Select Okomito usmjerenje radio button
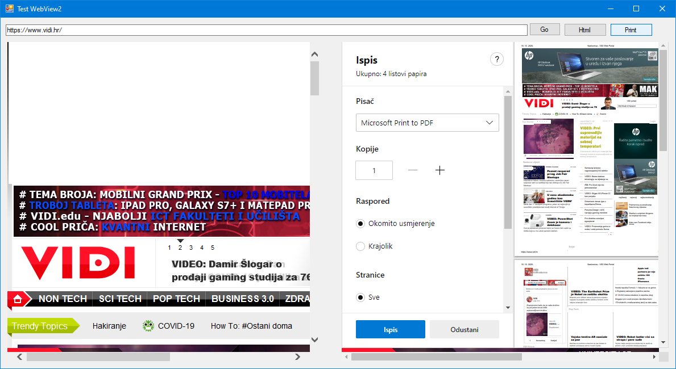This screenshot has height=369, width=676. coord(360,224)
